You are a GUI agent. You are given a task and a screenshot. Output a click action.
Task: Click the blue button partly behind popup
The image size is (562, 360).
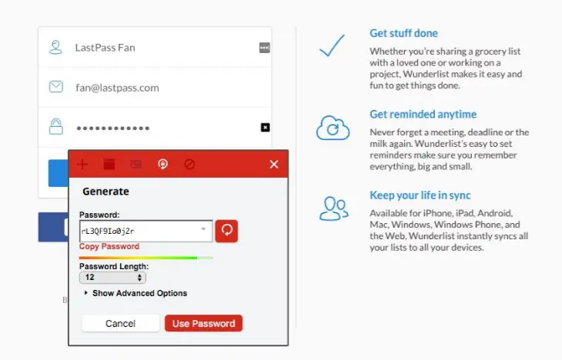tap(59, 173)
